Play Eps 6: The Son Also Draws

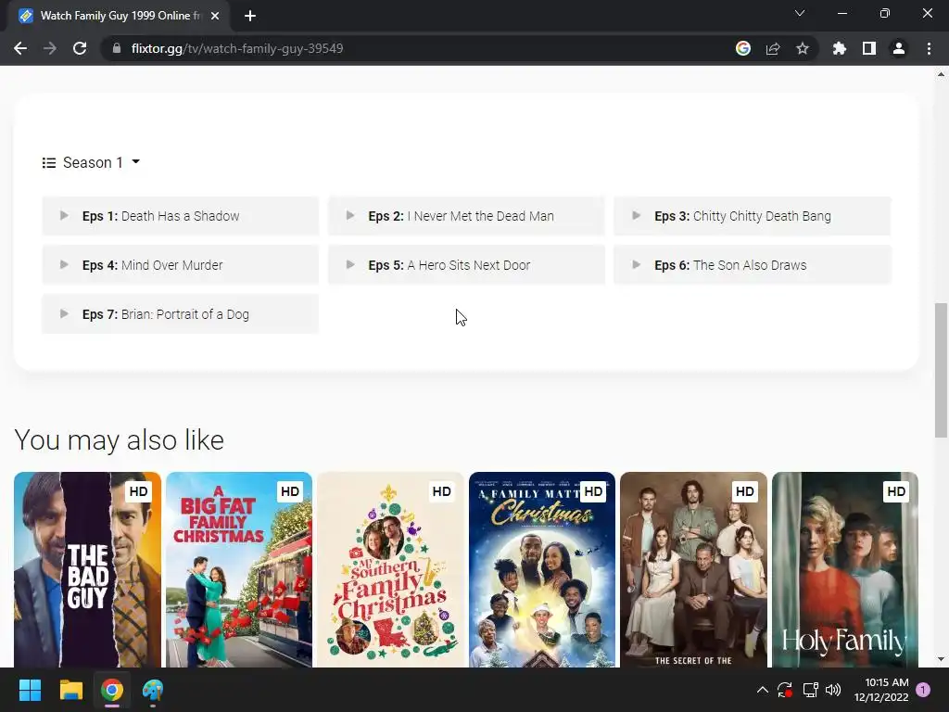[753, 264]
